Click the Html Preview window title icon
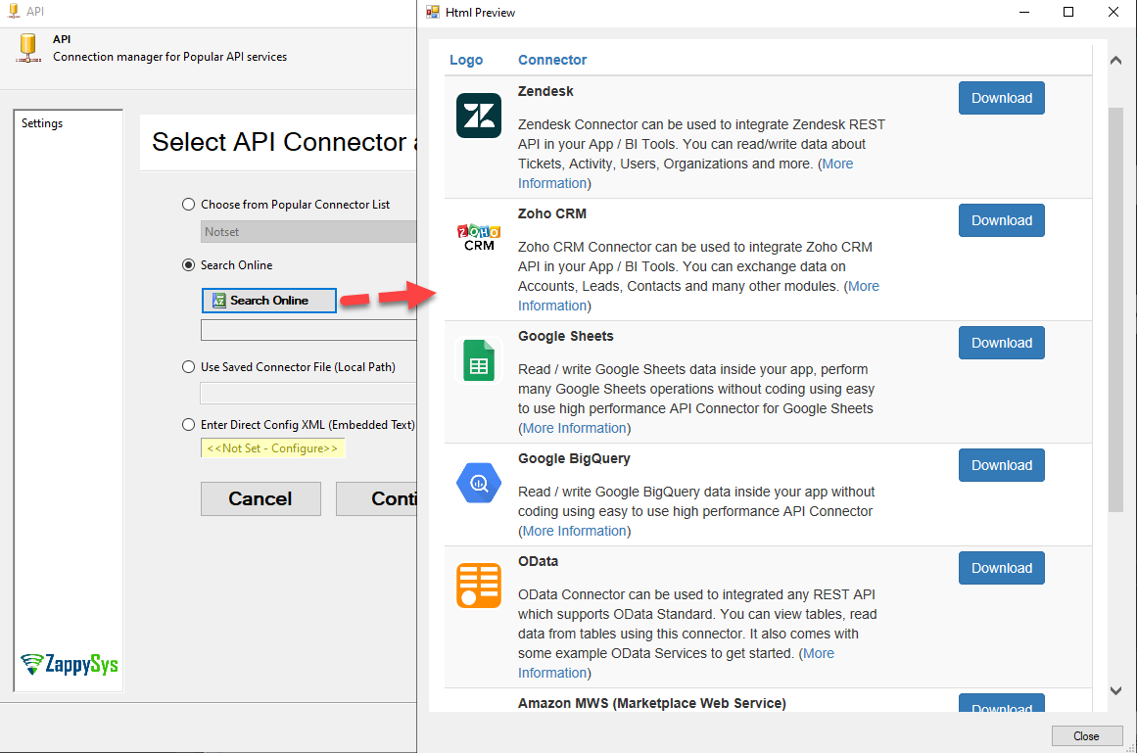 pos(433,12)
